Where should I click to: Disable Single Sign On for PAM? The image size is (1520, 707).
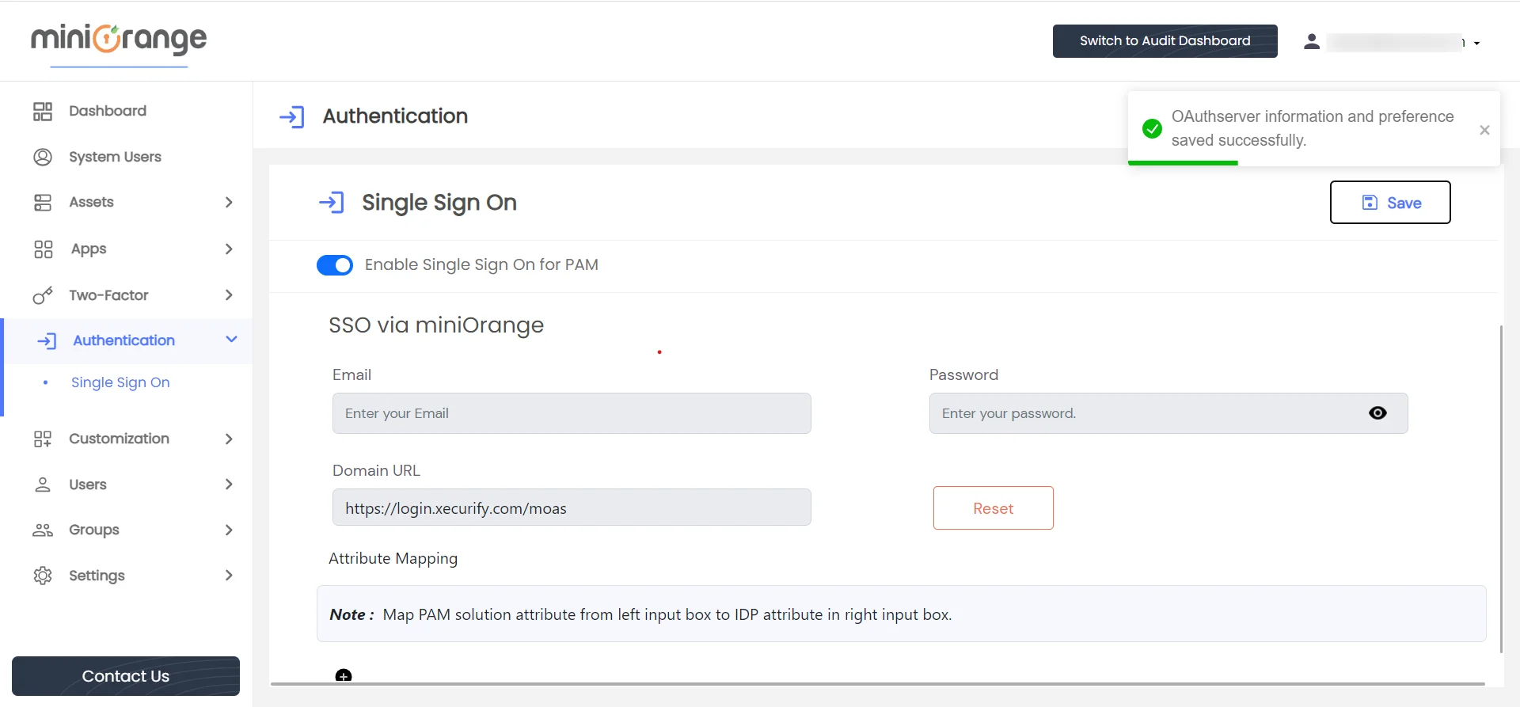(335, 264)
